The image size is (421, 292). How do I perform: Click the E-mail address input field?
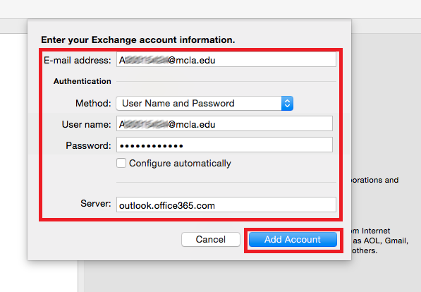(226, 59)
